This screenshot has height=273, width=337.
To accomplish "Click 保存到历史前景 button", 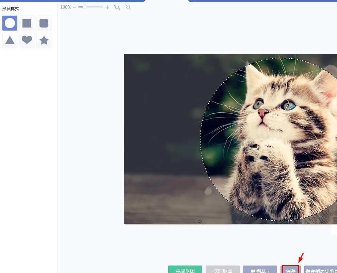I will pos(320,270).
